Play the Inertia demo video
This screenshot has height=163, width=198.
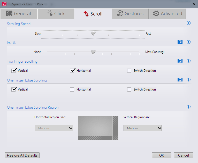[x=180, y=42]
